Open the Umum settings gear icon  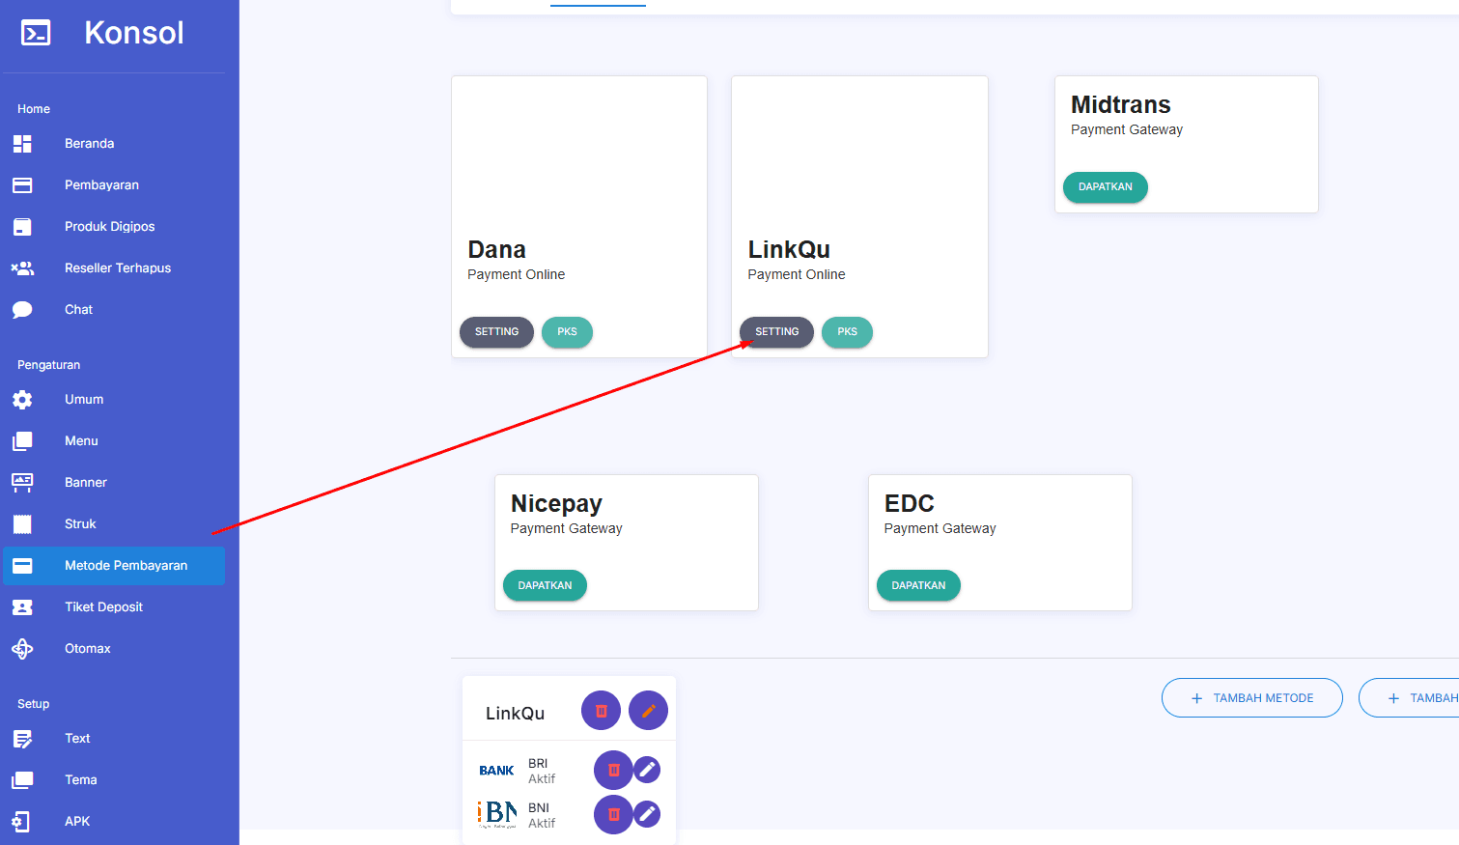22,400
